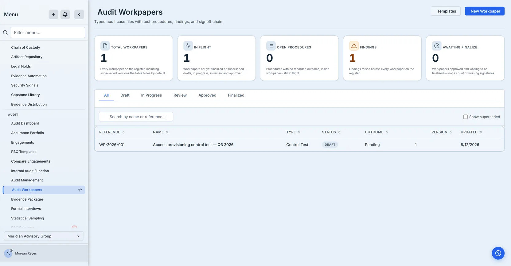Click the plus icon in the Menu header

click(x=53, y=14)
